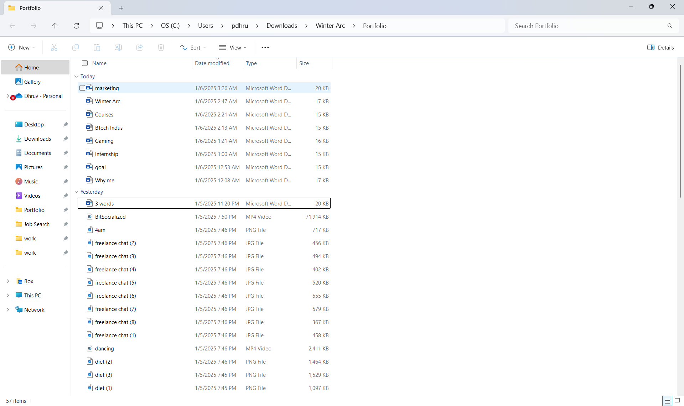The height and width of the screenshot is (406, 684).
Task: Select the BitSocialized video file
Action: click(x=204, y=217)
